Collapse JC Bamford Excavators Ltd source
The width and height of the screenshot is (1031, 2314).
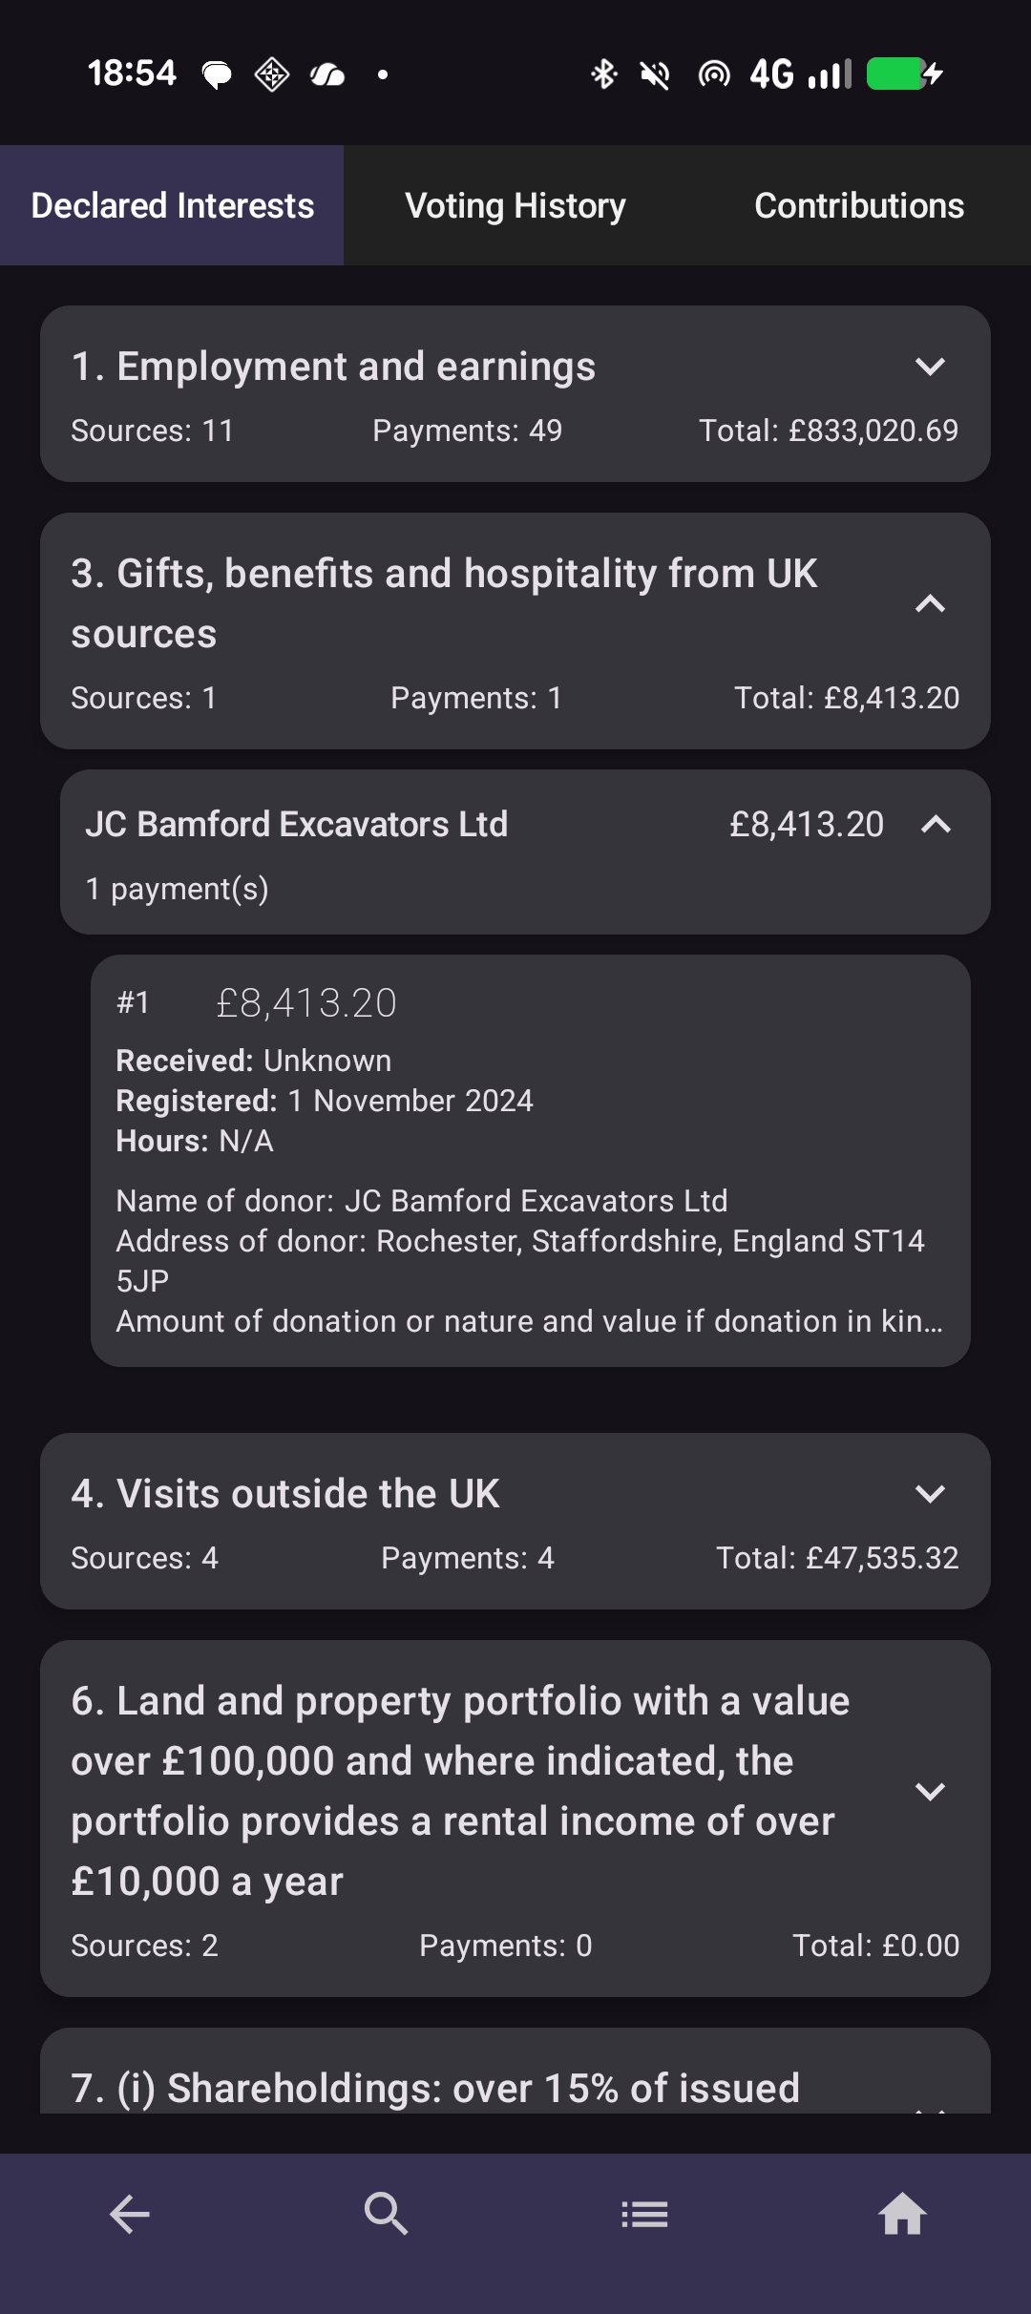click(936, 825)
